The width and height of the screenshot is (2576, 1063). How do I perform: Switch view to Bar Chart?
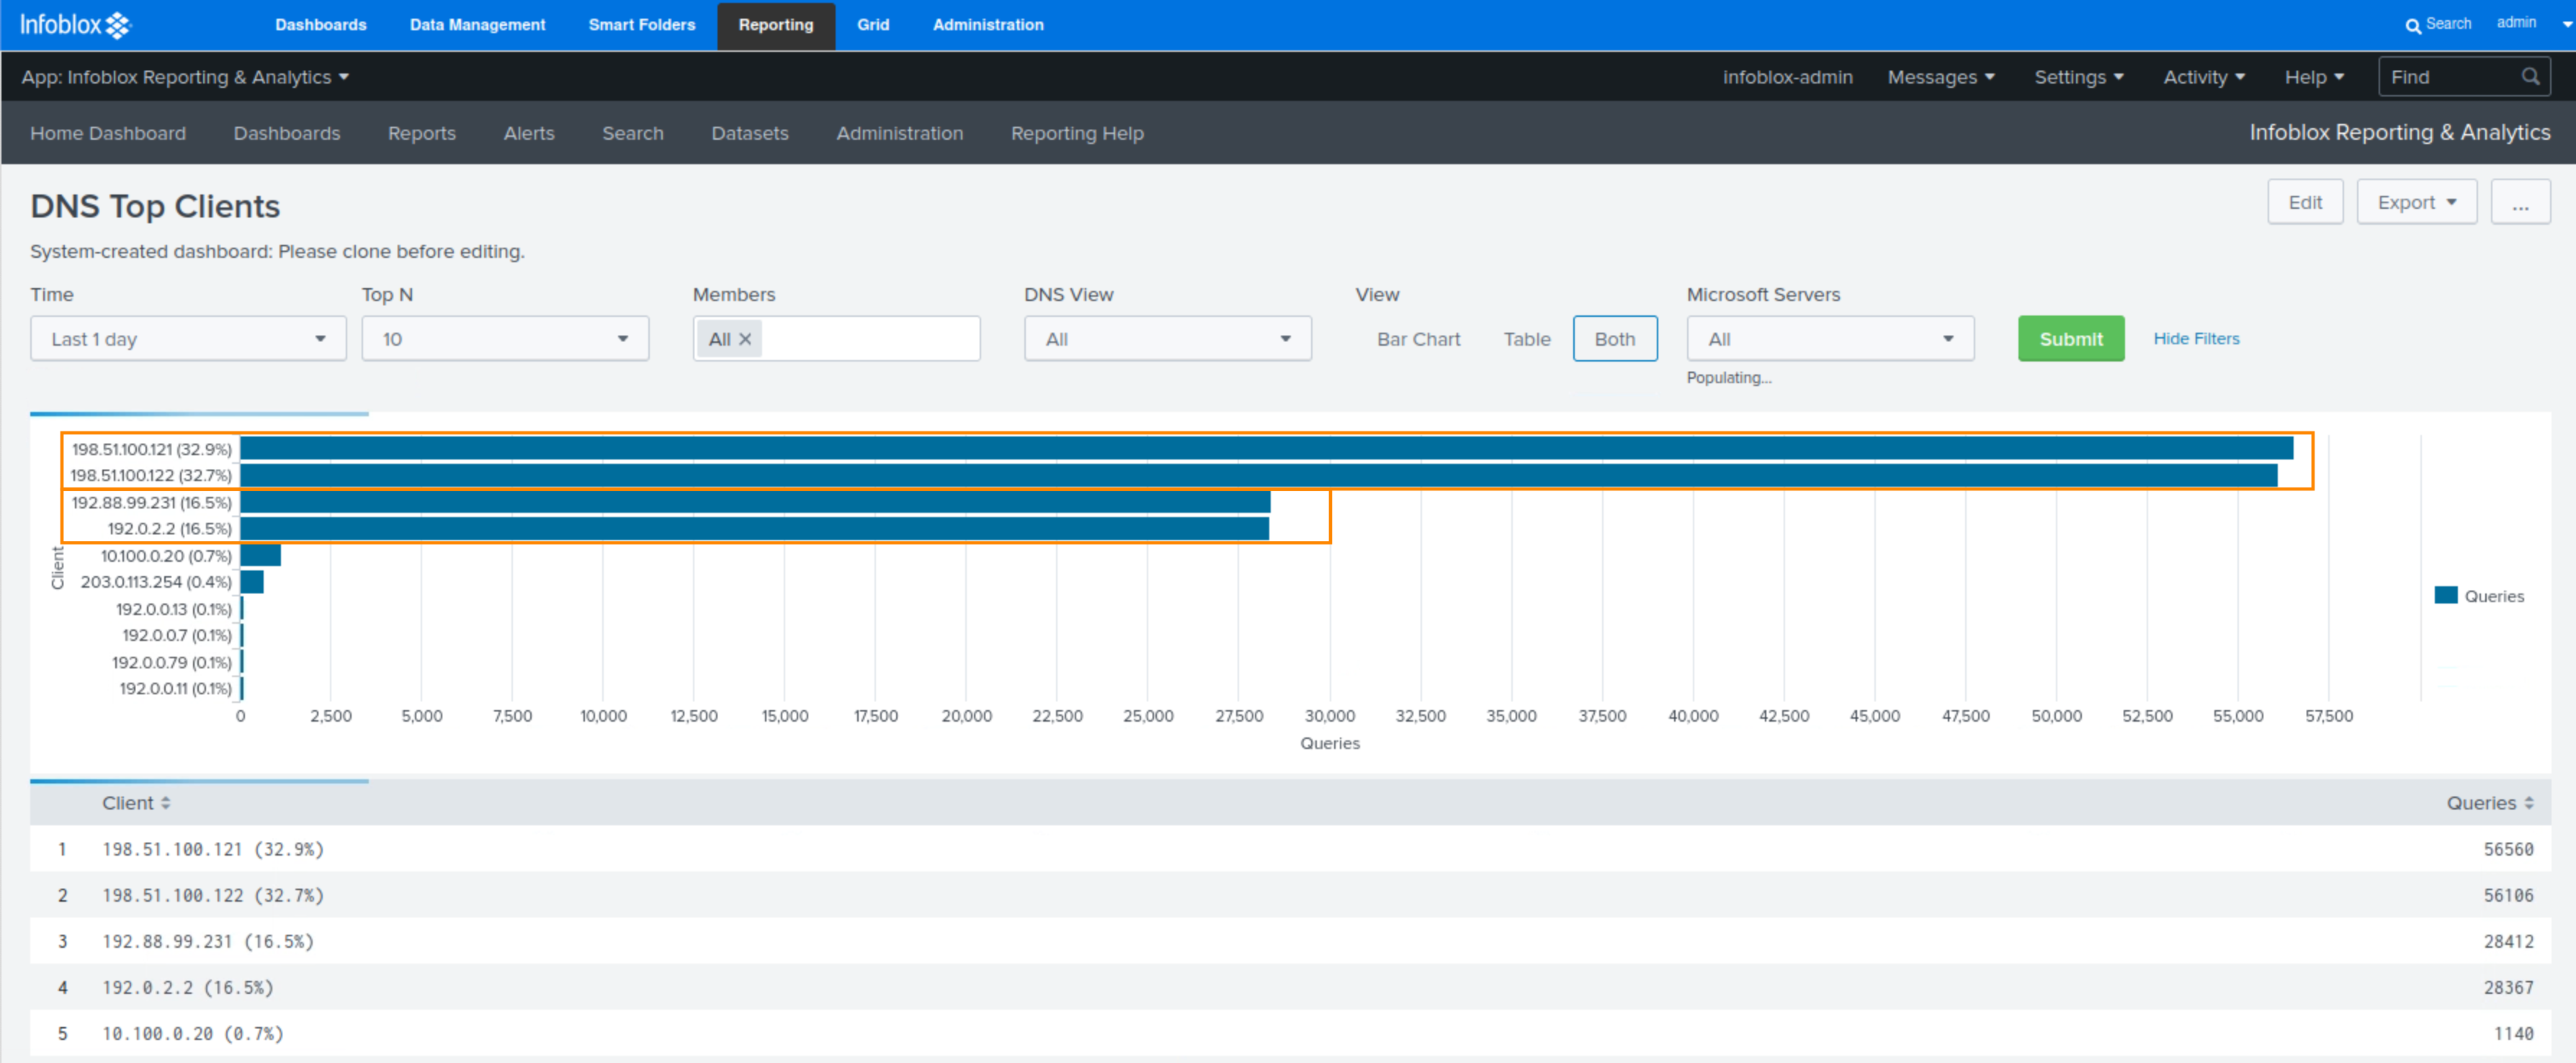(1417, 339)
